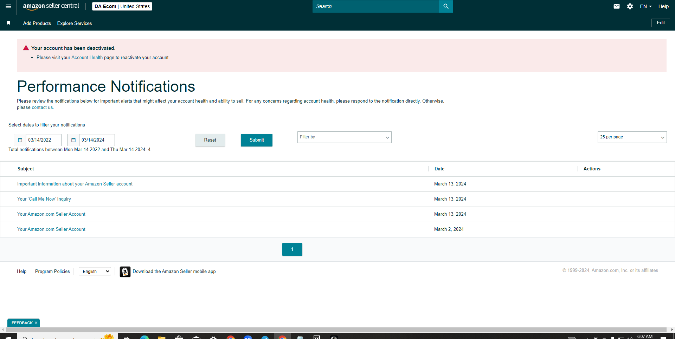Screen dimensions: 675x339
Task: Click the Date column header
Action: (x=439, y=169)
